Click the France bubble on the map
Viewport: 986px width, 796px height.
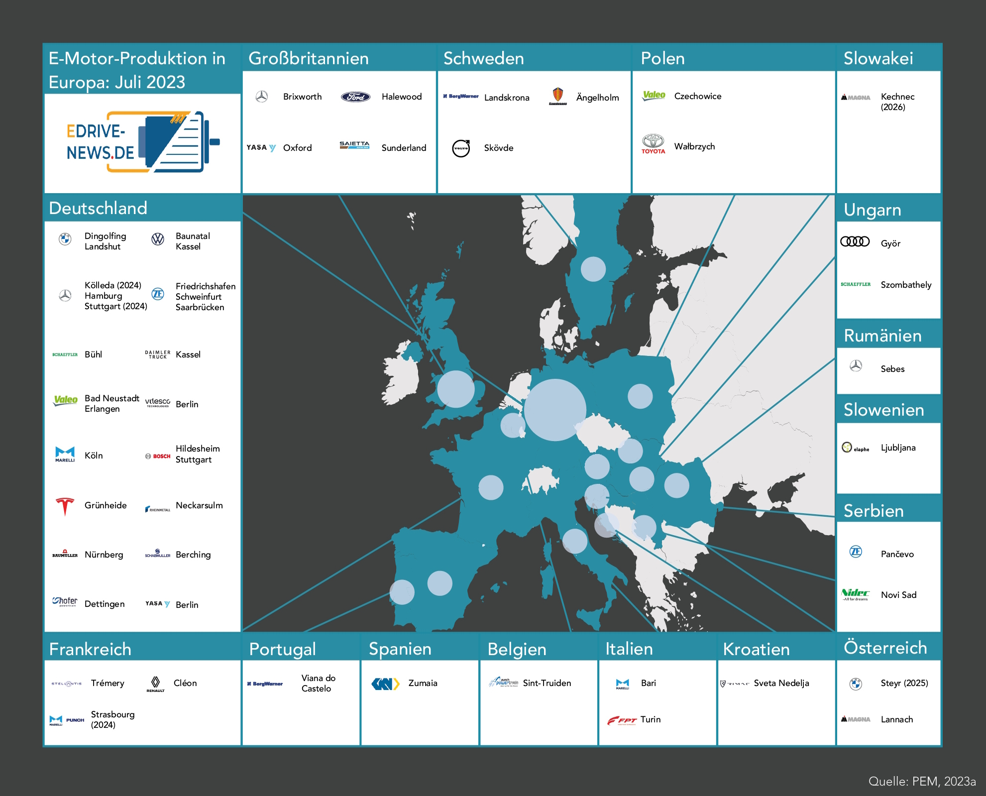point(491,487)
